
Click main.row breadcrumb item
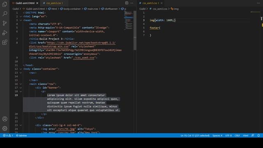tap(91, 9)
